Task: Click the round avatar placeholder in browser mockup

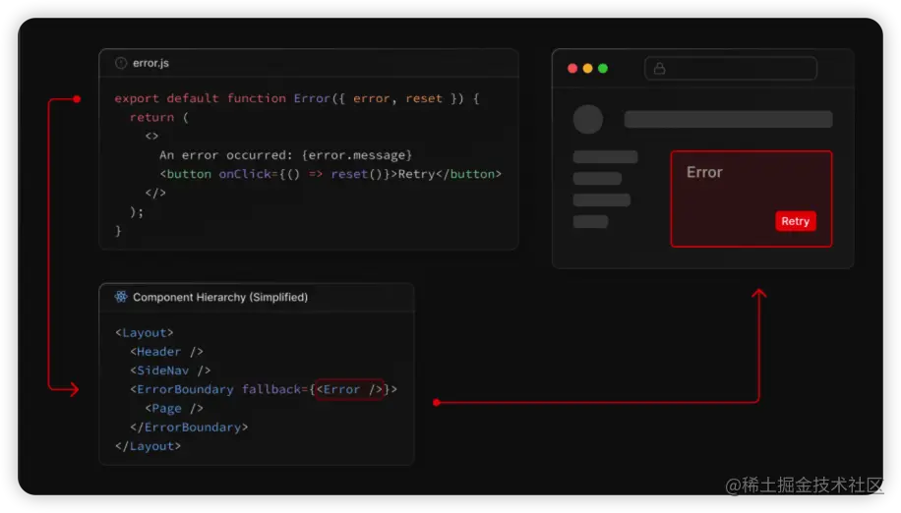Action: pos(588,119)
